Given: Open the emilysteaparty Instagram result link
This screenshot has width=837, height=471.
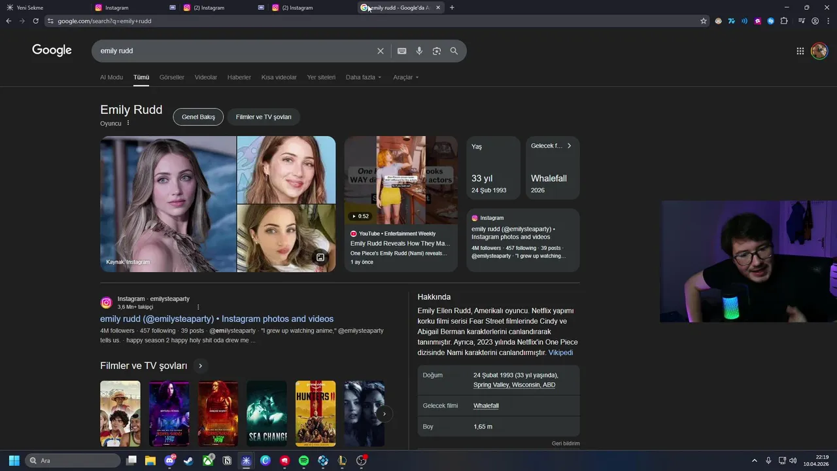Looking at the screenshot, I should coord(216,319).
